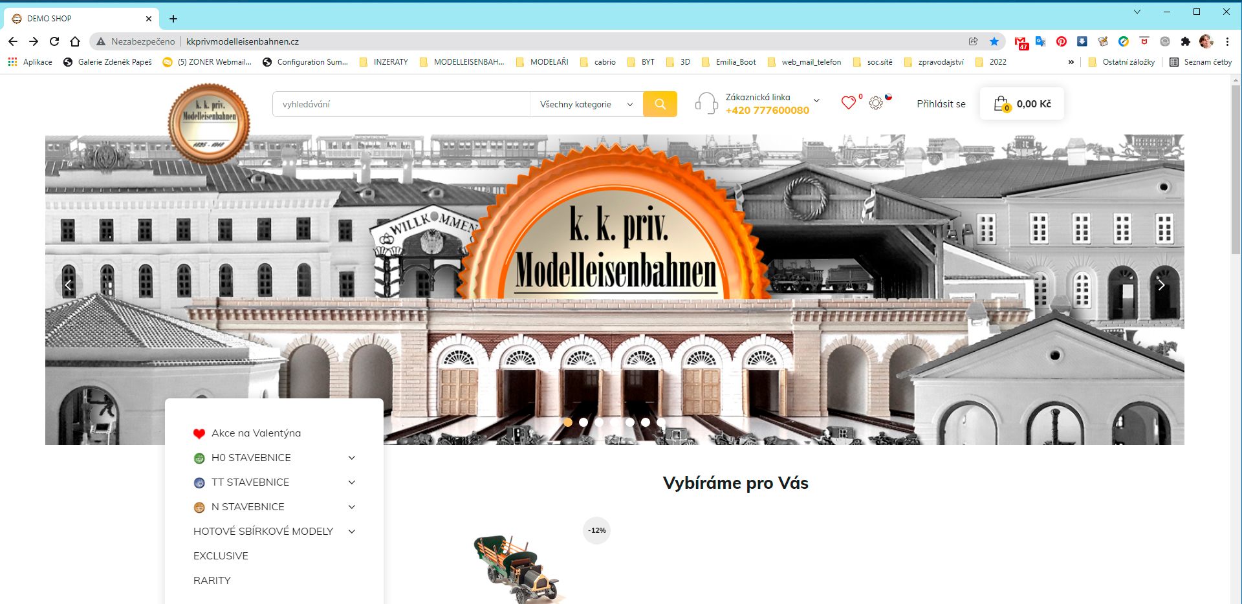
Task: Click the McAfee shield extension icon
Action: coord(1144,41)
